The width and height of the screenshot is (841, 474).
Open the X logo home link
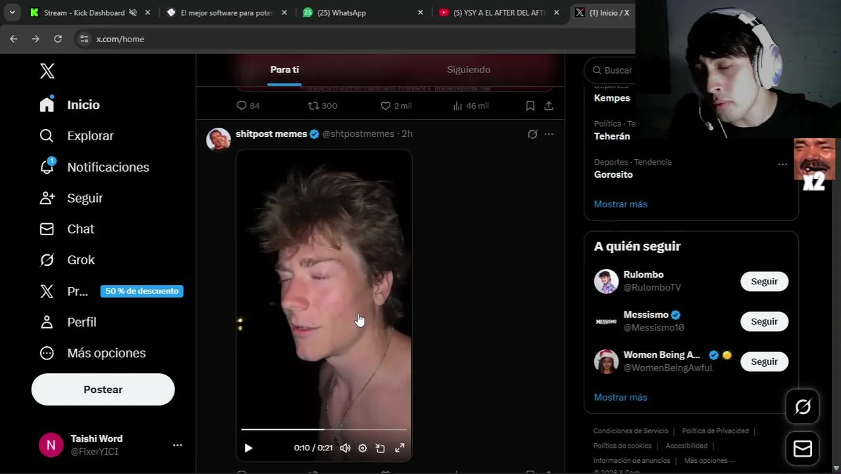tap(47, 71)
